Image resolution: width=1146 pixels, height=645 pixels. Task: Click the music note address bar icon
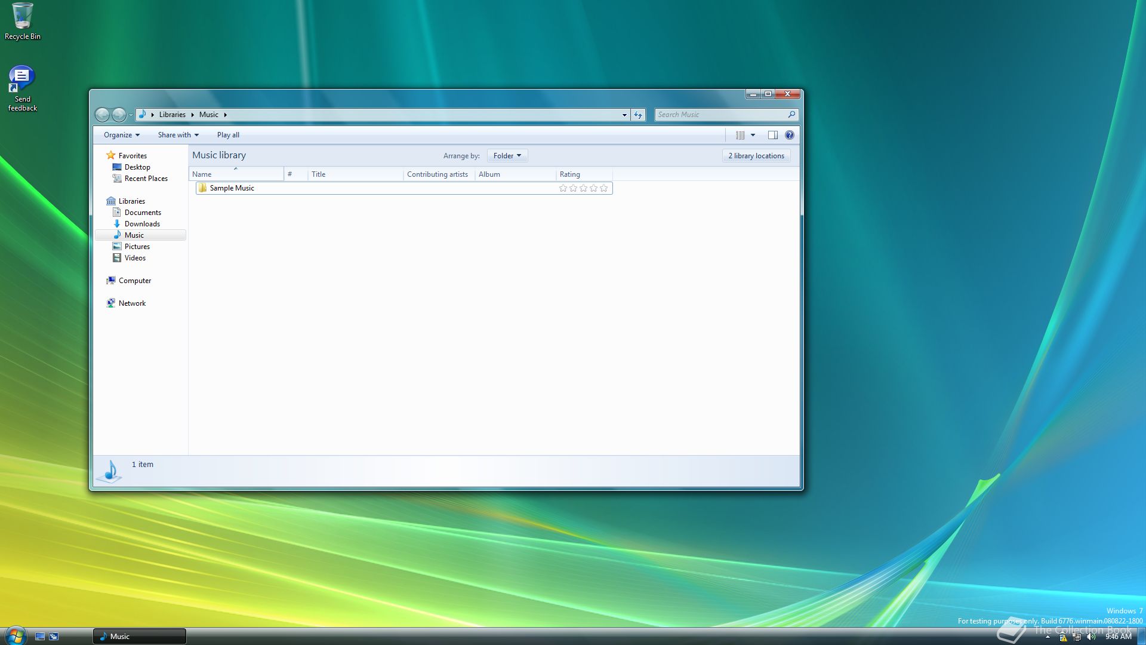pyautogui.click(x=142, y=114)
